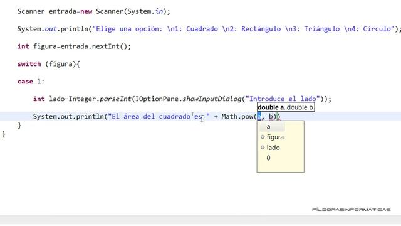Click 'int figura=entrada.nextInt();' line

(74, 46)
